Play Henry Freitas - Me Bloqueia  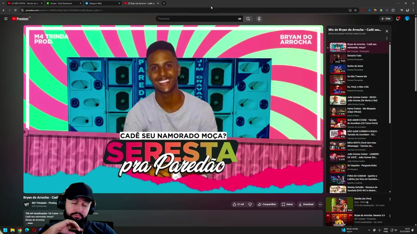pyautogui.click(x=358, y=111)
